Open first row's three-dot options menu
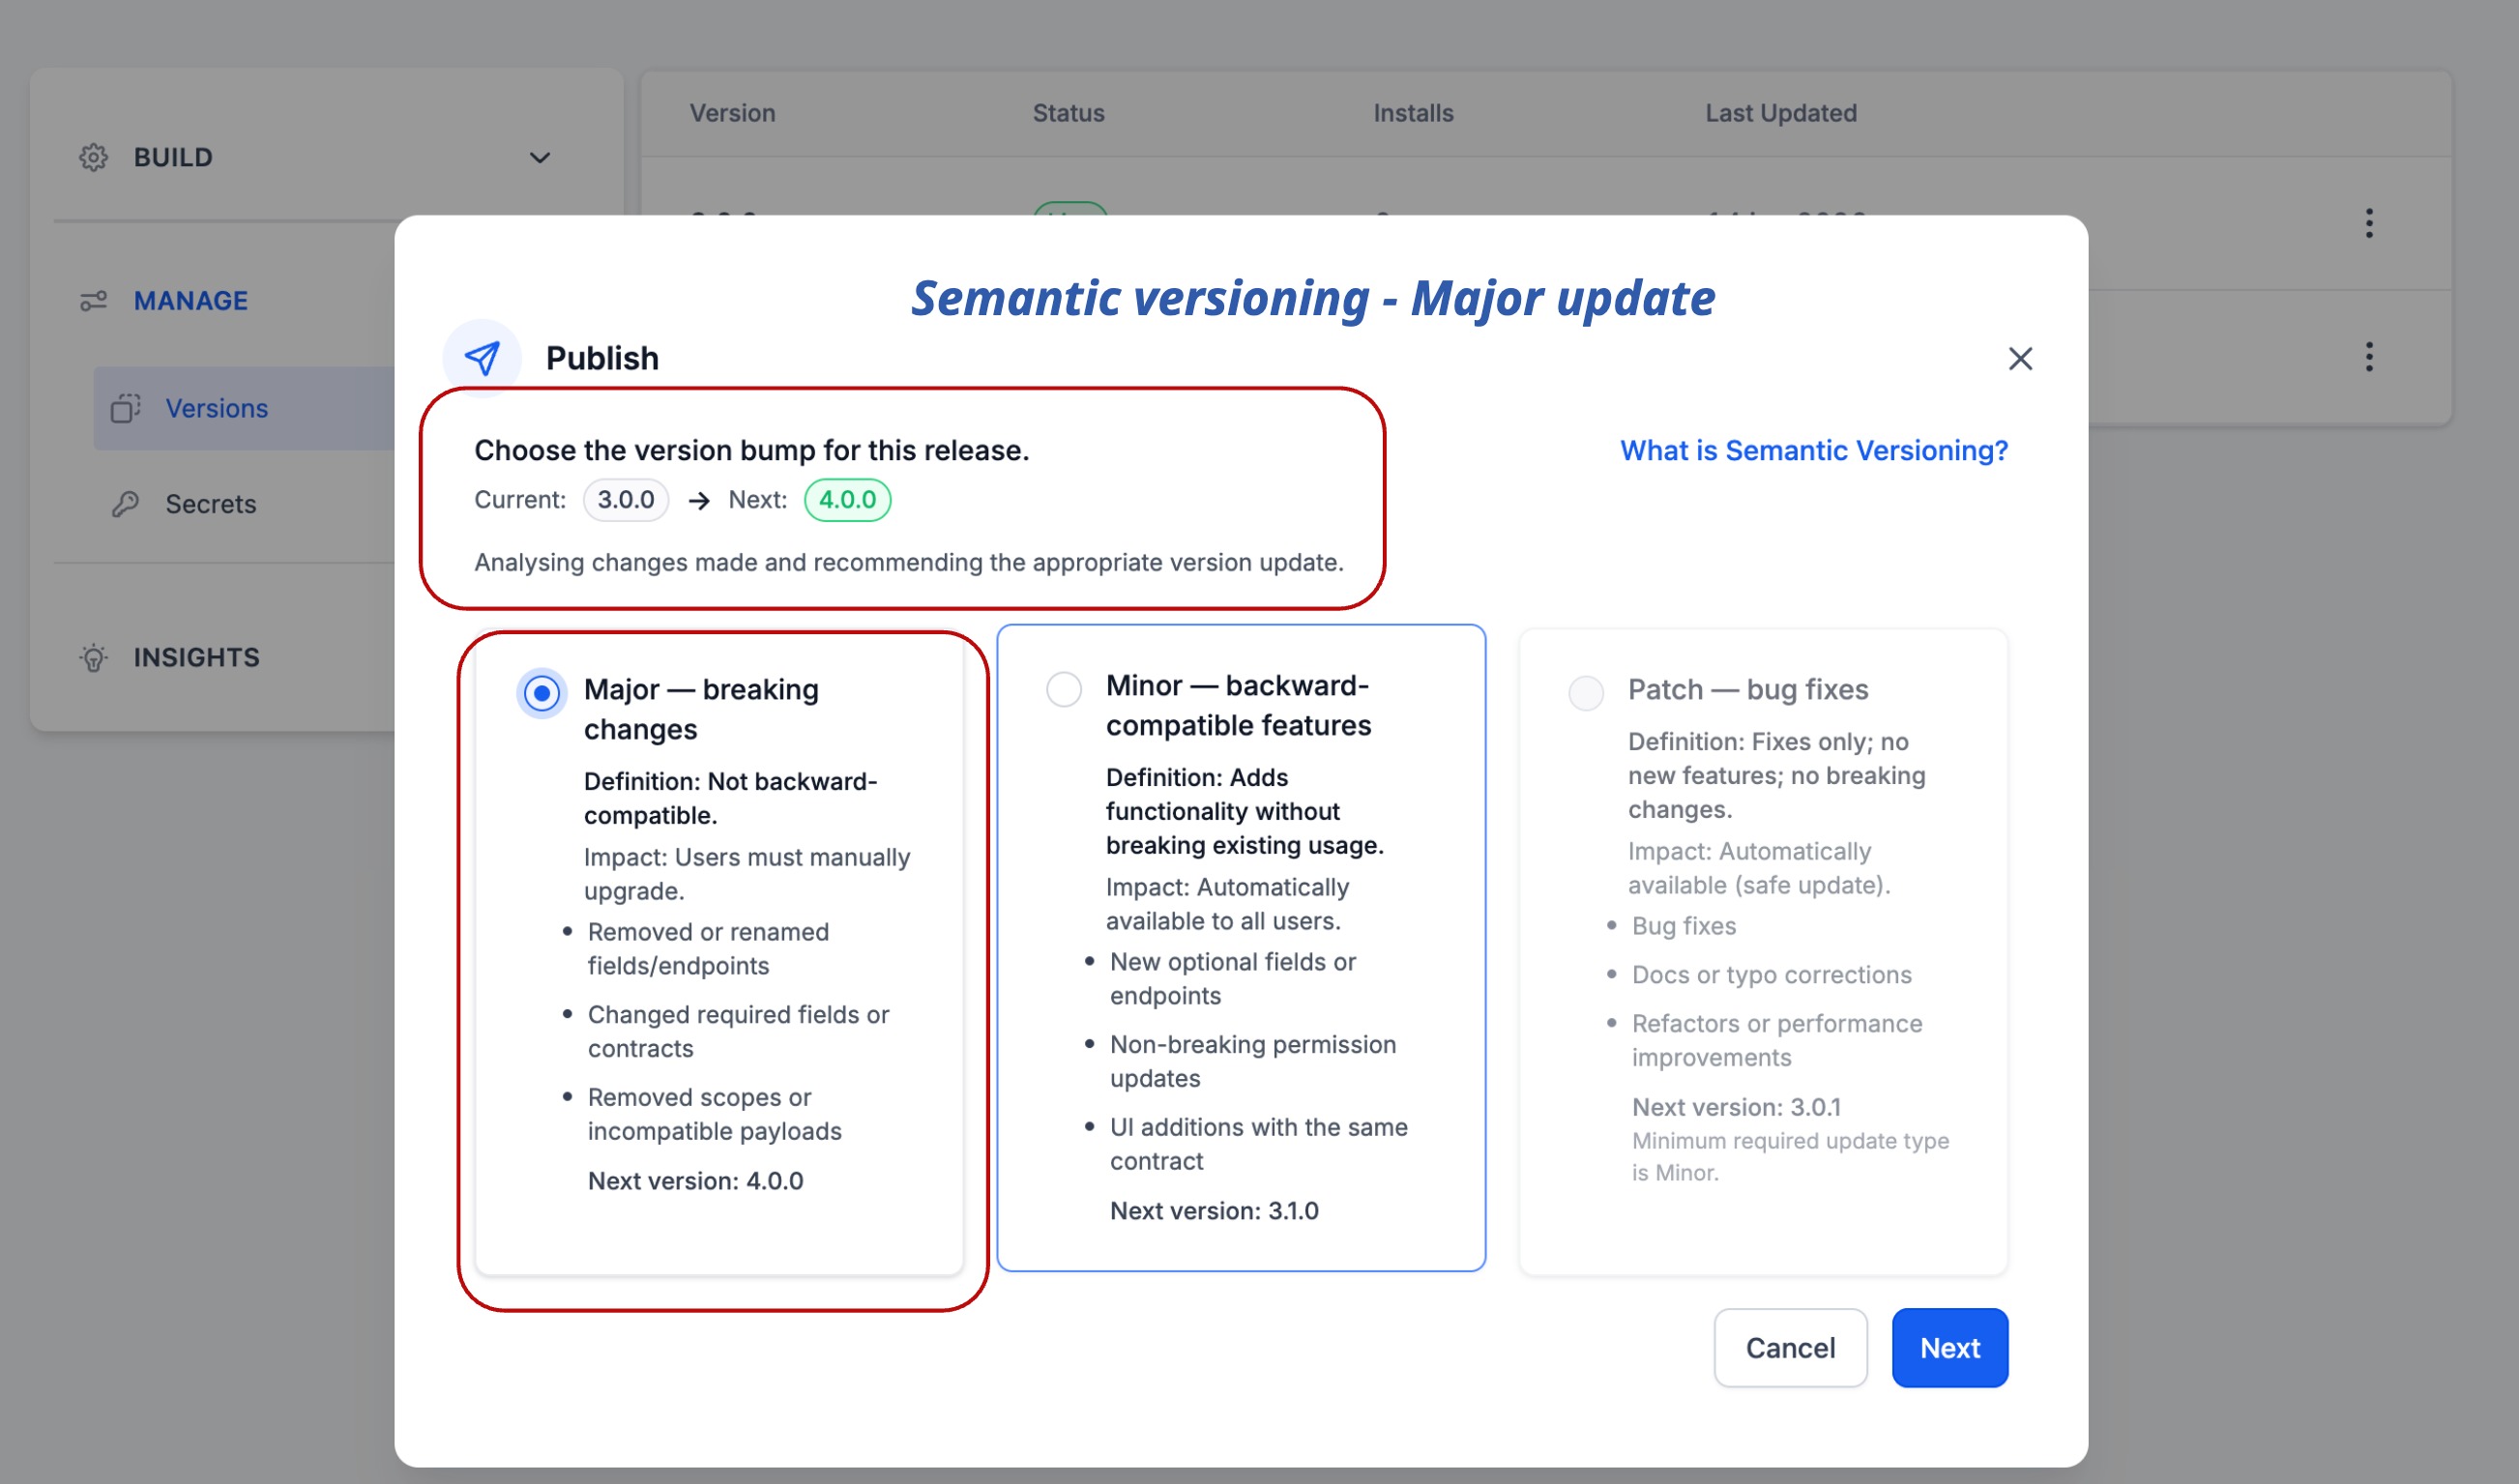 pyautogui.click(x=2368, y=223)
